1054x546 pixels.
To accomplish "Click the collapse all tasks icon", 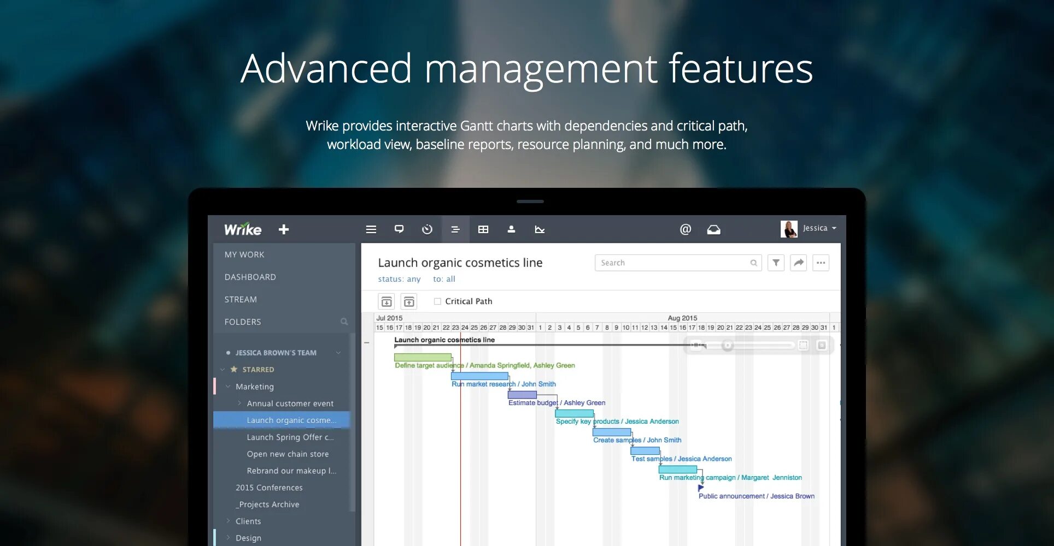I will (x=409, y=301).
